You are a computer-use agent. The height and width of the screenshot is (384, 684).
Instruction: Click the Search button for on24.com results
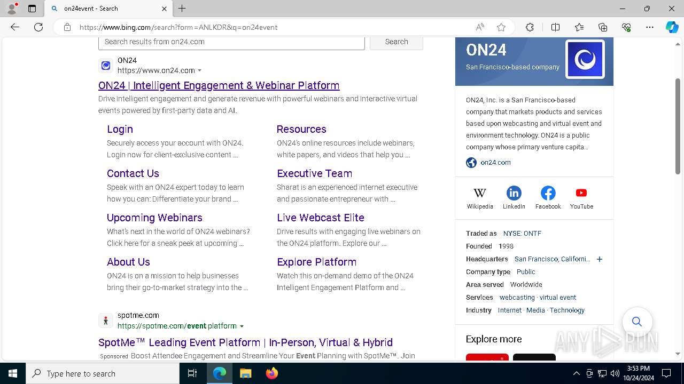pos(397,42)
